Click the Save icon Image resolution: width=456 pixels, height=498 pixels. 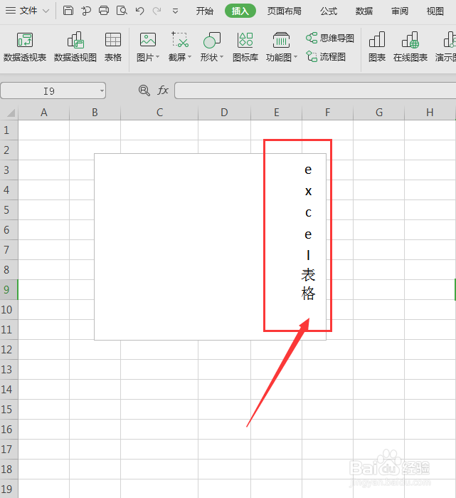tap(68, 11)
